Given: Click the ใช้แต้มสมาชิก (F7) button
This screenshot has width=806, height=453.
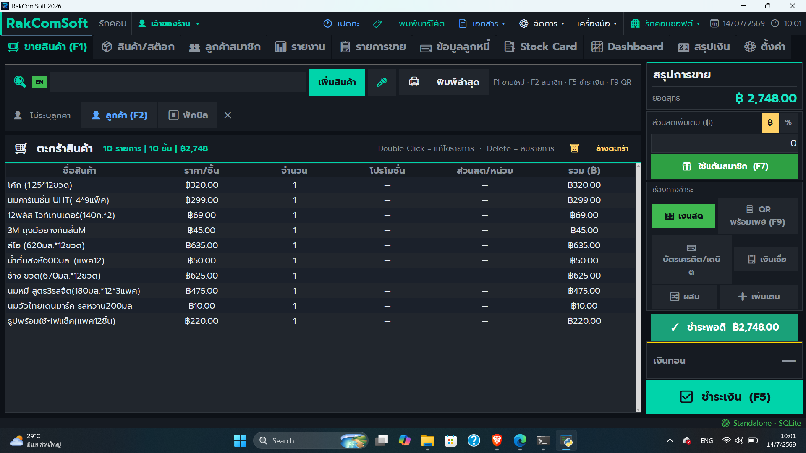Looking at the screenshot, I should [x=724, y=167].
